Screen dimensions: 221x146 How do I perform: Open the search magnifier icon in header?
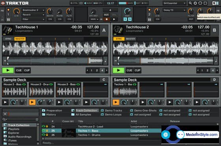pos(190,3)
